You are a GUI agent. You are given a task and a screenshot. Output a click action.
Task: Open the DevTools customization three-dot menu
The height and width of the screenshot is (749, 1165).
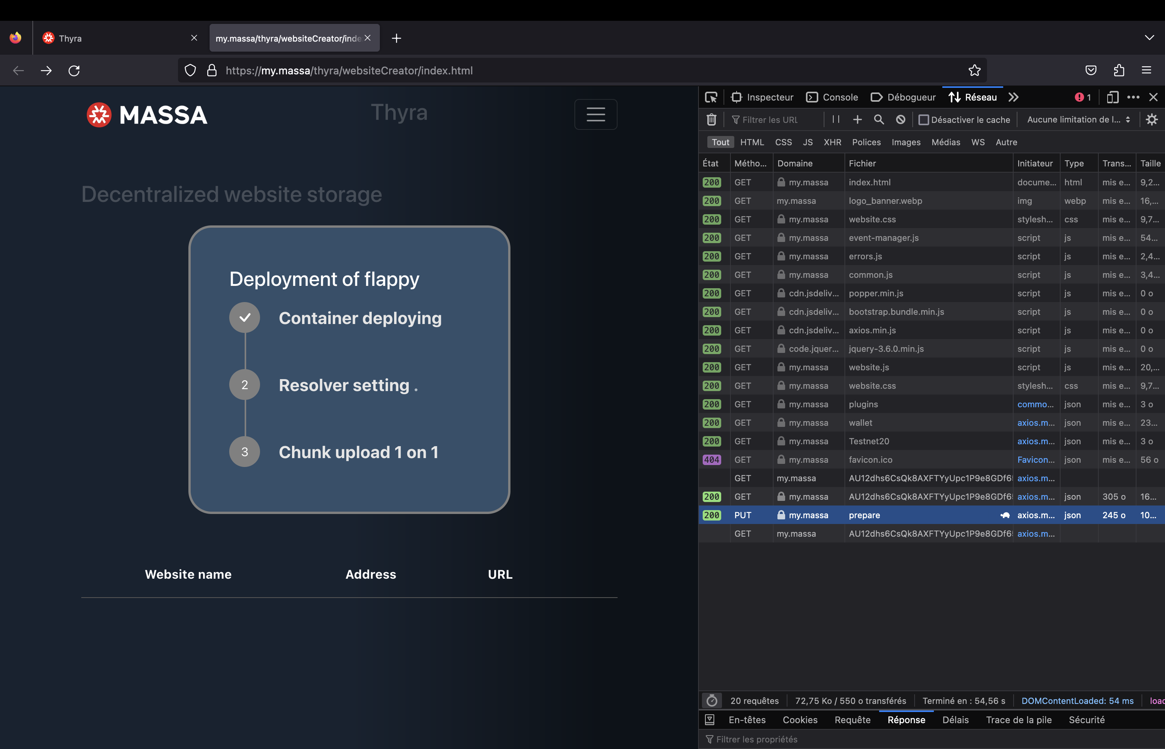(x=1133, y=97)
